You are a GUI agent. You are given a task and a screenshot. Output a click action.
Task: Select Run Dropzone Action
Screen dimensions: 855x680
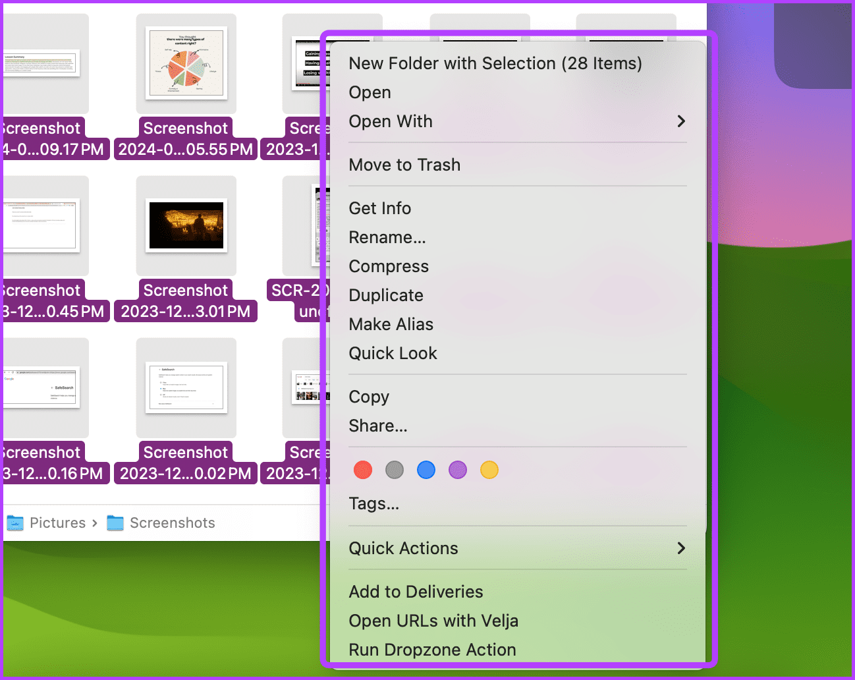[433, 650]
